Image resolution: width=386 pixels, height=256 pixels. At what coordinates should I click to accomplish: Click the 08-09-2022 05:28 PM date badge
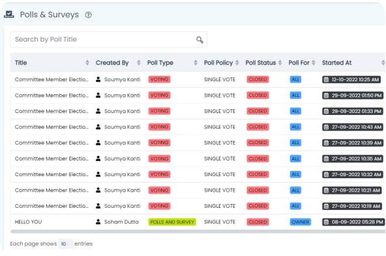point(354,222)
